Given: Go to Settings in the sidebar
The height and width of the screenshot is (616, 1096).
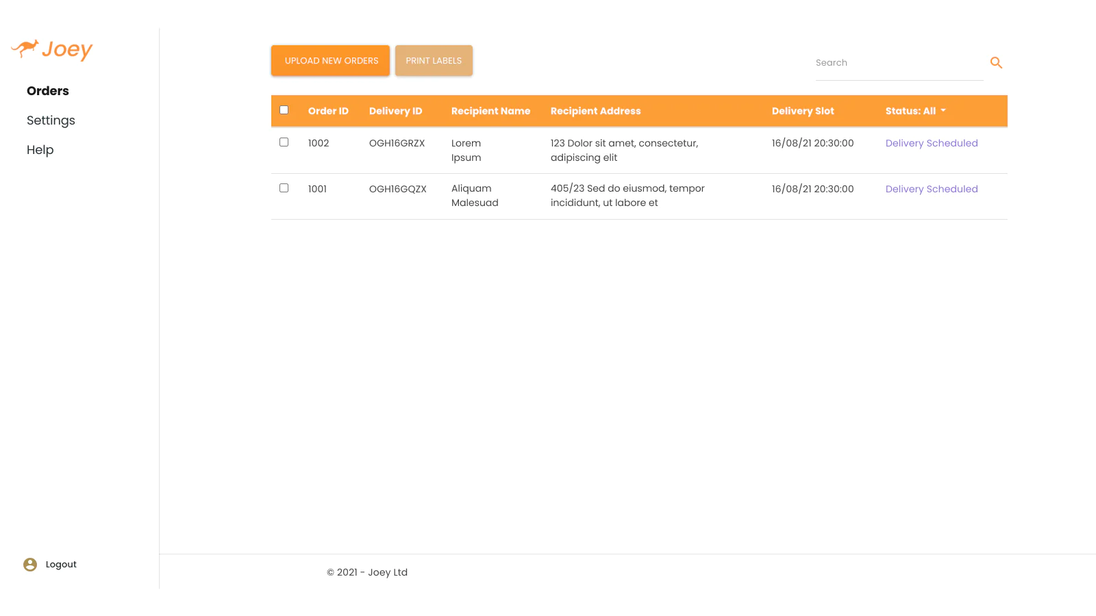Looking at the screenshot, I should point(51,120).
